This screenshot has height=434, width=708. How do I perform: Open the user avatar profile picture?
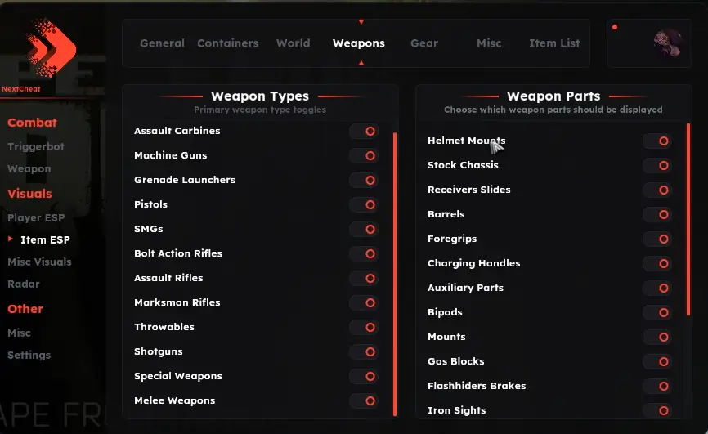pos(668,43)
